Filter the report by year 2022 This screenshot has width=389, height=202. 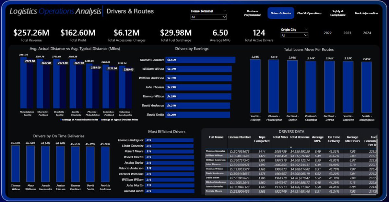click(327, 33)
